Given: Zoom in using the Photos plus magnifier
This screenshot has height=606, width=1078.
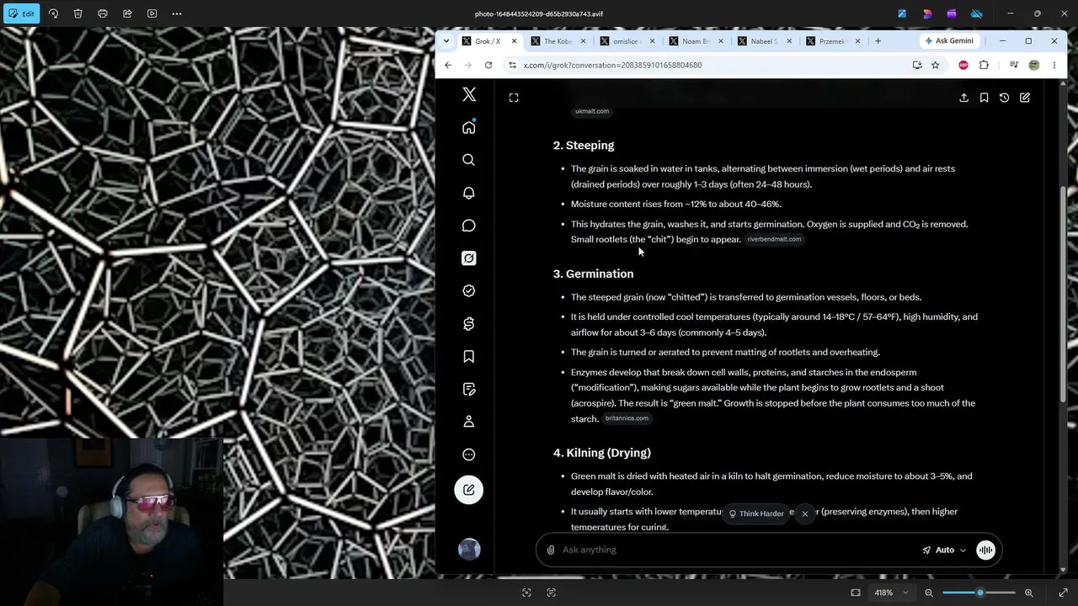Looking at the screenshot, I should [x=1028, y=593].
